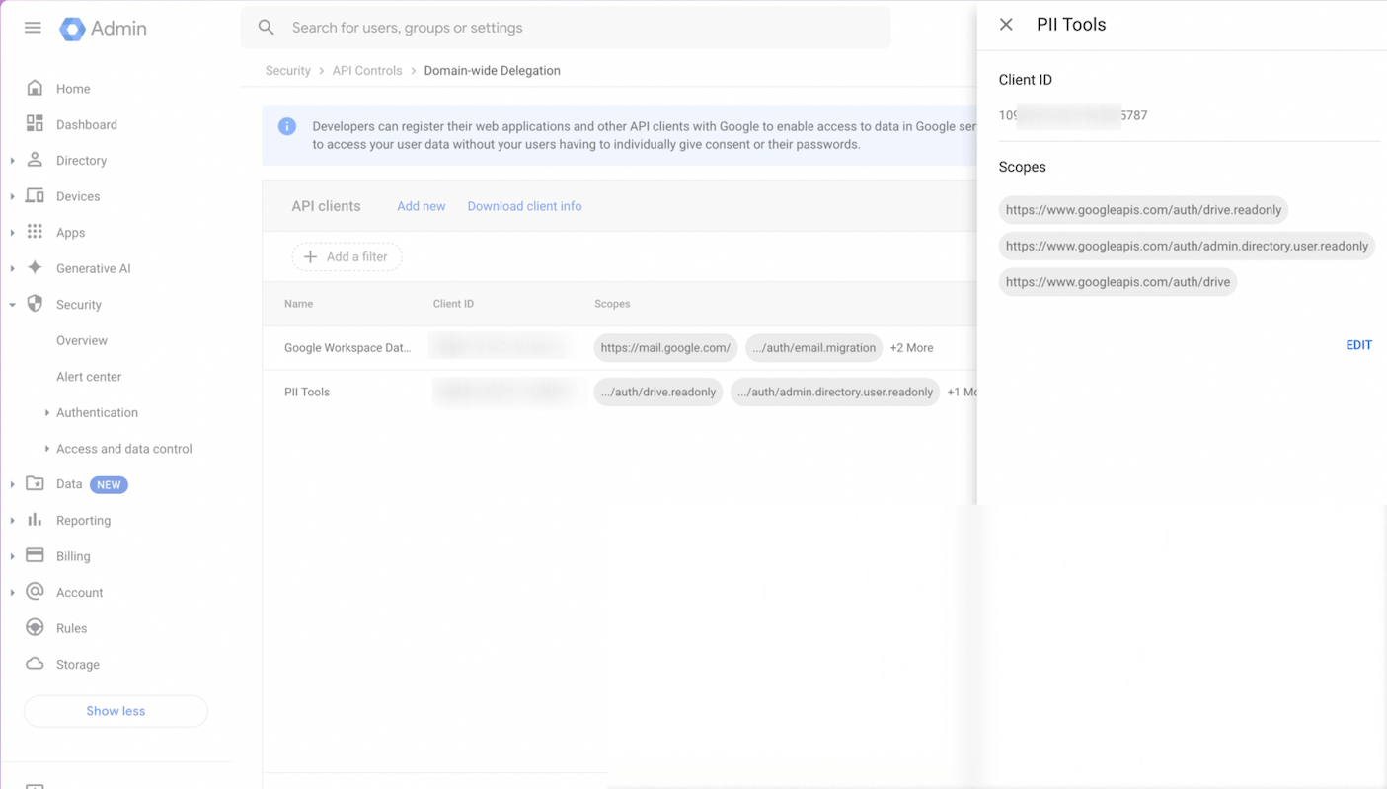
Task: Go to API Controls breadcrumb link
Action: pos(367,71)
